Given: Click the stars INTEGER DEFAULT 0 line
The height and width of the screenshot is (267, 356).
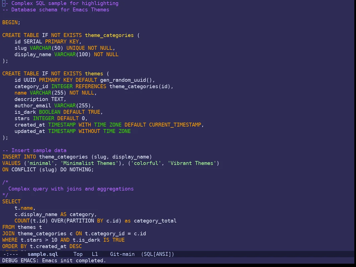Looking at the screenshot, I should 51,118.
